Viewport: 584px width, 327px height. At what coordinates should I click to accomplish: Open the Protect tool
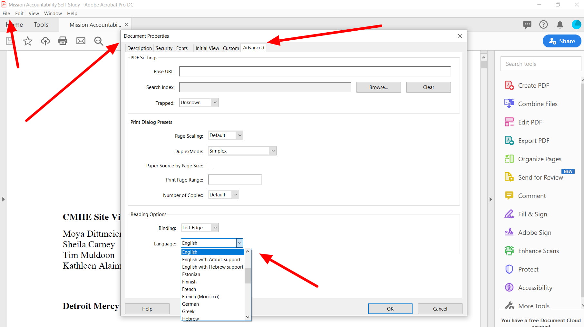(521, 269)
